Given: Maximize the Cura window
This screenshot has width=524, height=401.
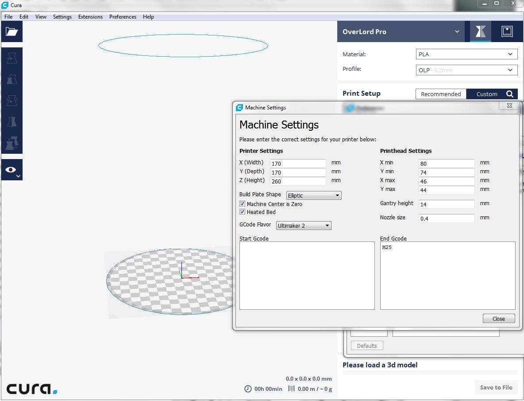Looking at the screenshot, I should [497, 4].
